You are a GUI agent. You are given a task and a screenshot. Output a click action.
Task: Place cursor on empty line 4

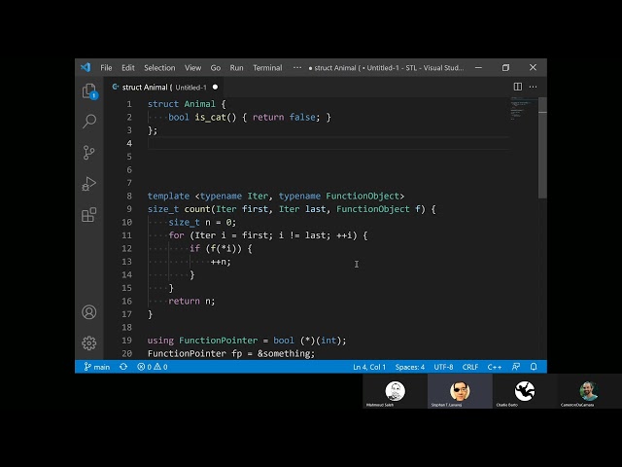coord(328,143)
